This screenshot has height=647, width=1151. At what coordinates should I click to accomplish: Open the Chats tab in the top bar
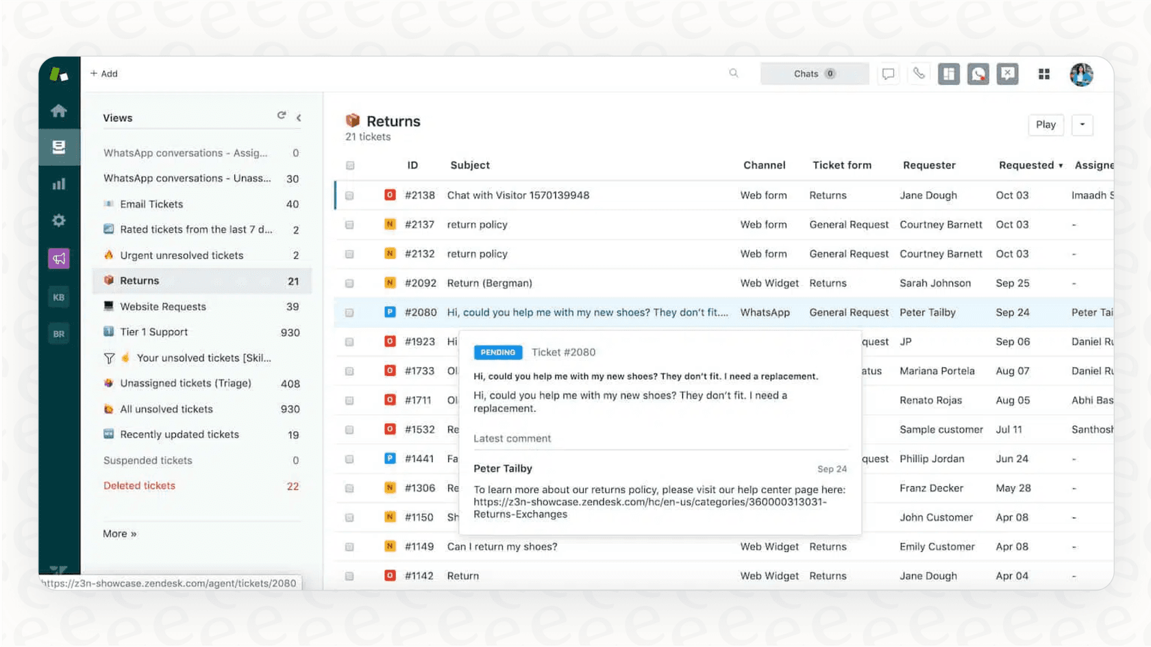(814, 73)
